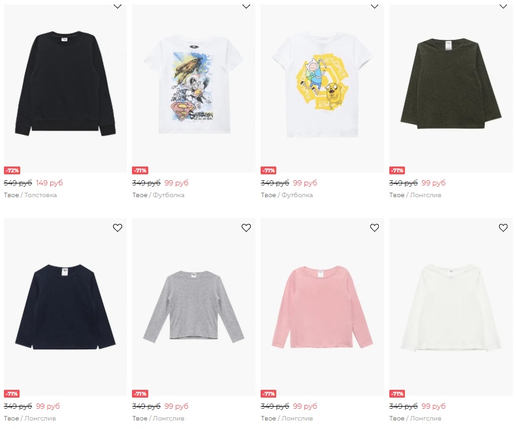Click heart on Adventure Time t-shirt card
516x429 pixels.
(x=374, y=6)
